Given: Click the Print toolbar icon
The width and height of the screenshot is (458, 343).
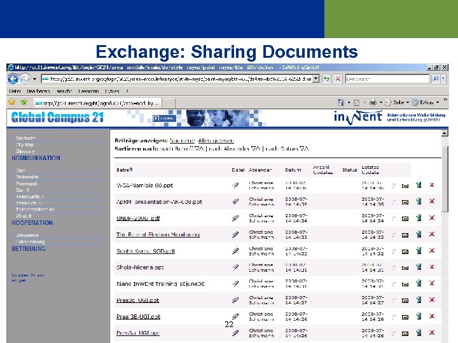Looking at the screenshot, I should point(373,102).
